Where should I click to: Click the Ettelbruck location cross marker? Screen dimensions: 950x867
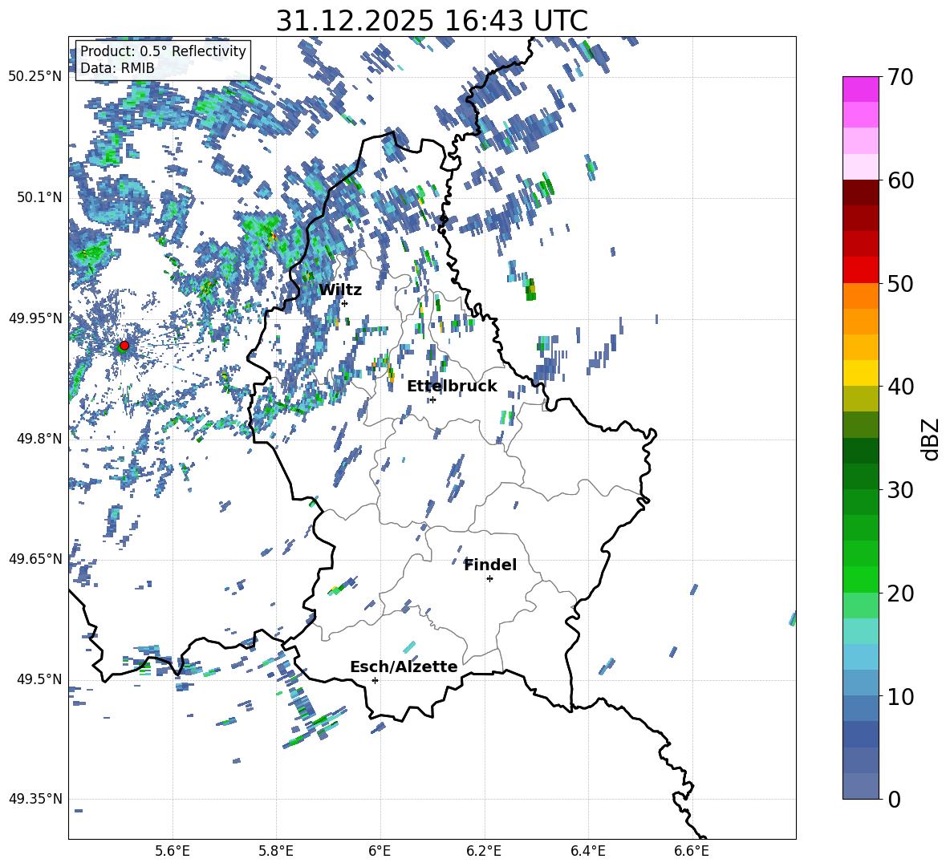(432, 399)
